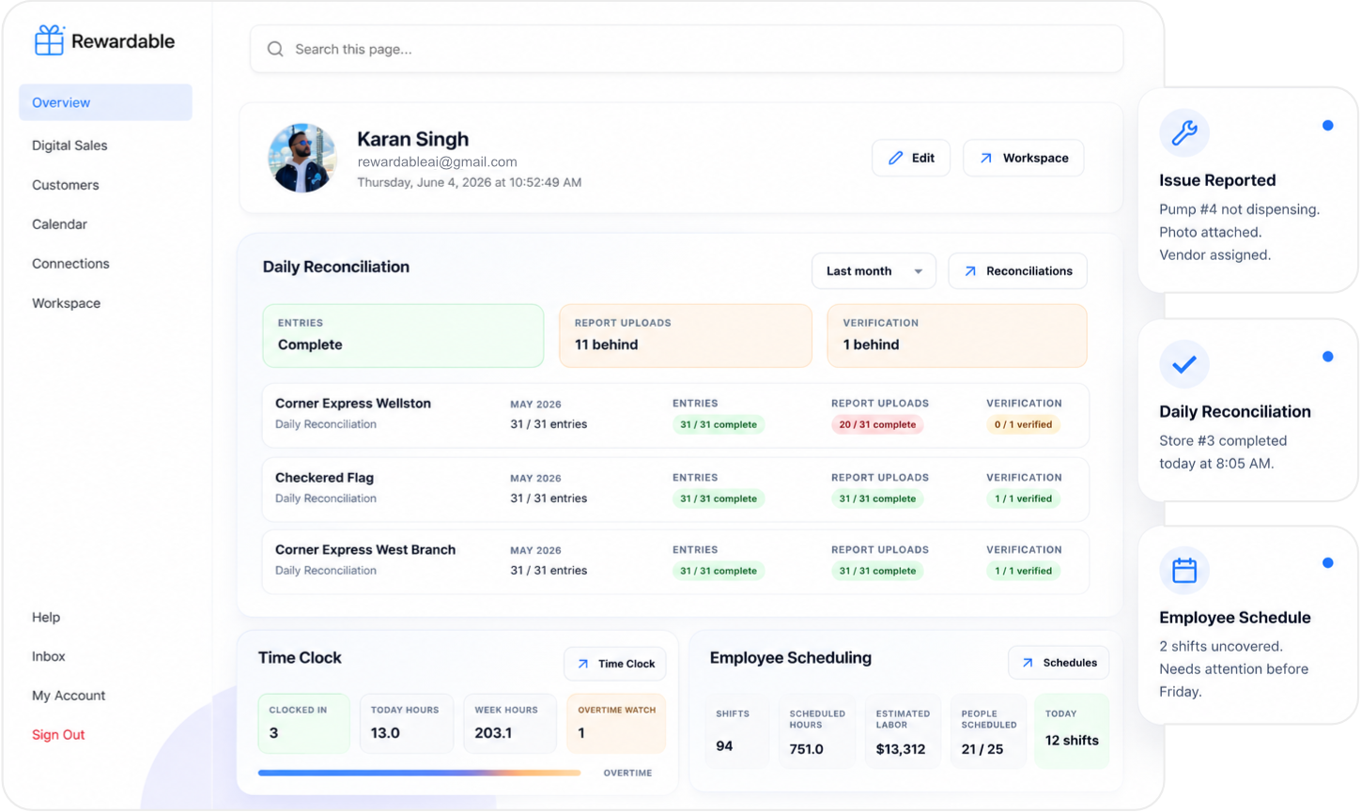The width and height of the screenshot is (1361, 812).
Task: Click the blue dot on the Daily Reconciliation notification
Action: pyautogui.click(x=1327, y=357)
